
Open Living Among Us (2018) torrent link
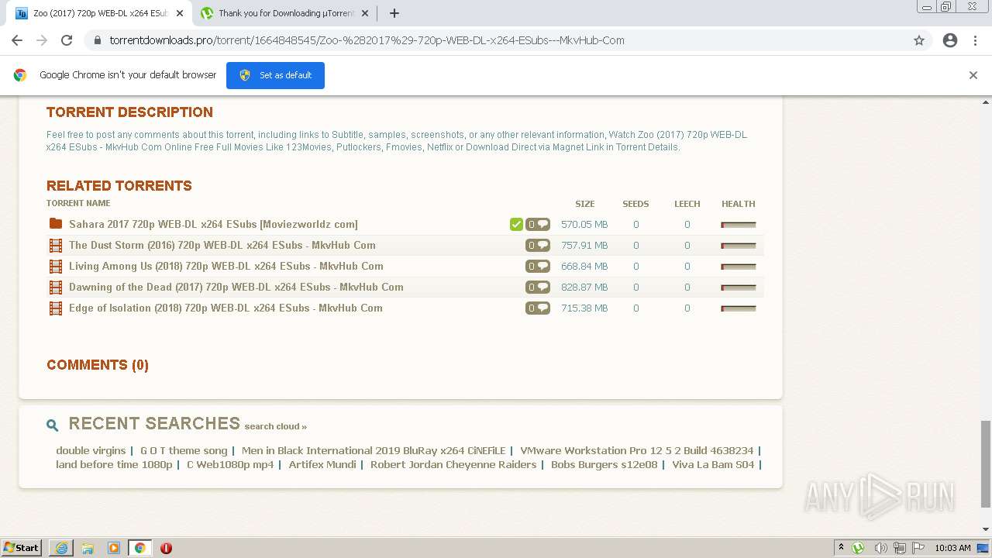click(226, 266)
